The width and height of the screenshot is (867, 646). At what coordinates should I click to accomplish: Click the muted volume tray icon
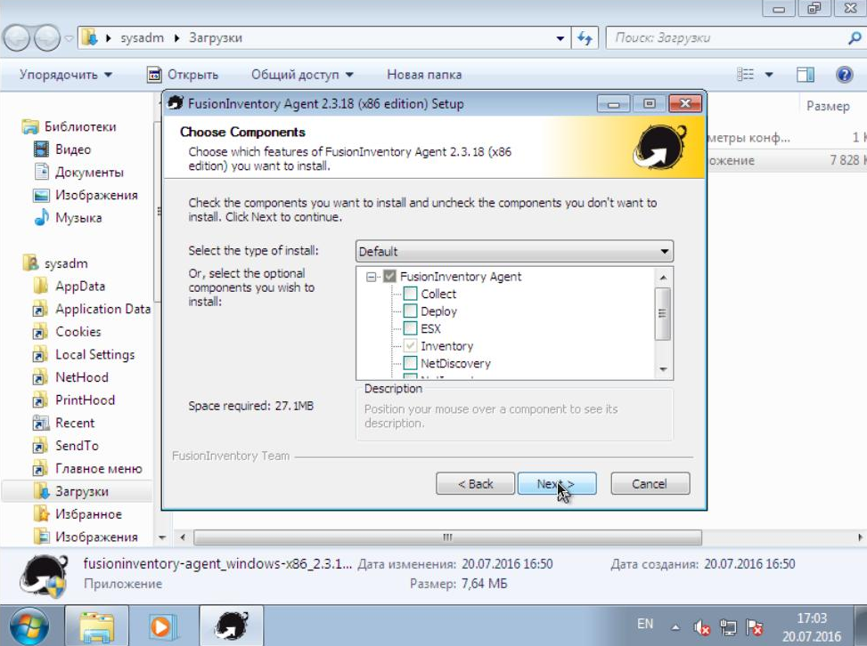coord(701,627)
